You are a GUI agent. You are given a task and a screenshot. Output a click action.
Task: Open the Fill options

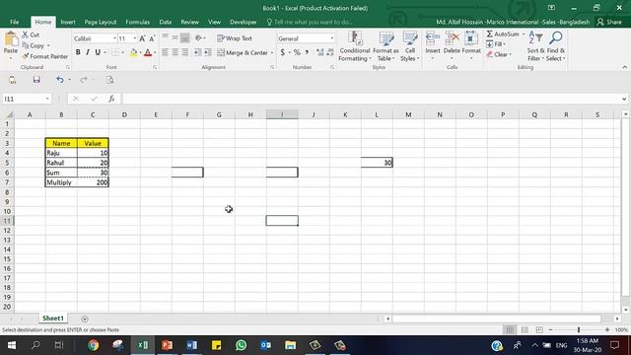point(495,44)
